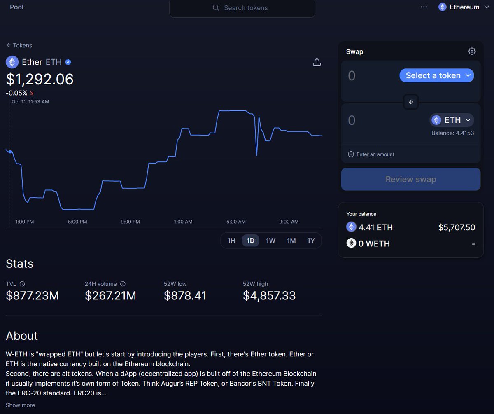This screenshot has height=414, width=494.
Task: Click the TVL info icon
Action: [x=22, y=284]
